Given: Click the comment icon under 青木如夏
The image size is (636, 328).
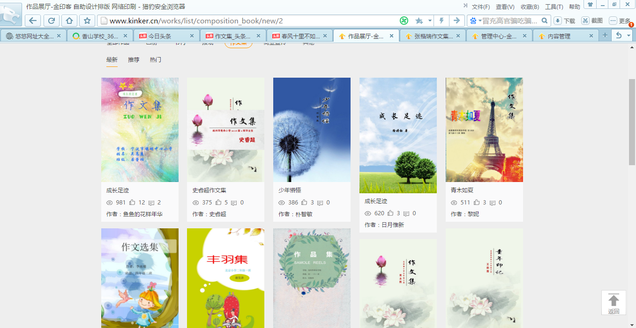Looking at the screenshot, I should click(x=492, y=203).
